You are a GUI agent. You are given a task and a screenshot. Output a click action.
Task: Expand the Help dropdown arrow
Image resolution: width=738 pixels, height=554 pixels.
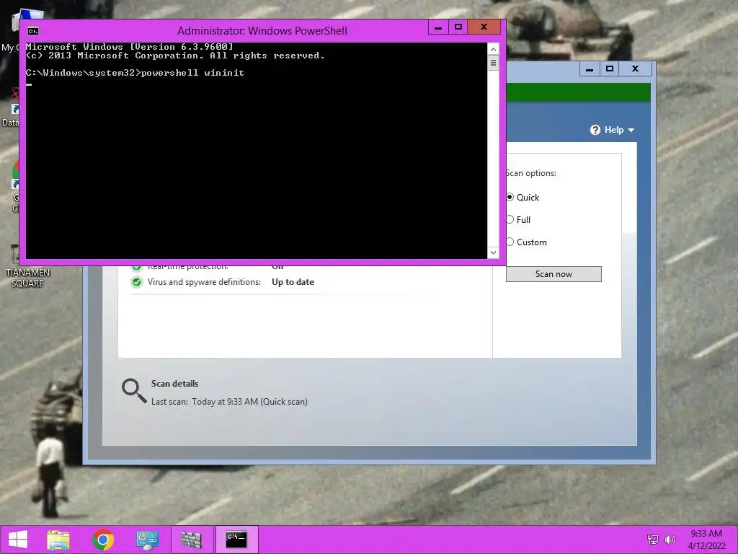pyautogui.click(x=631, y=130)
